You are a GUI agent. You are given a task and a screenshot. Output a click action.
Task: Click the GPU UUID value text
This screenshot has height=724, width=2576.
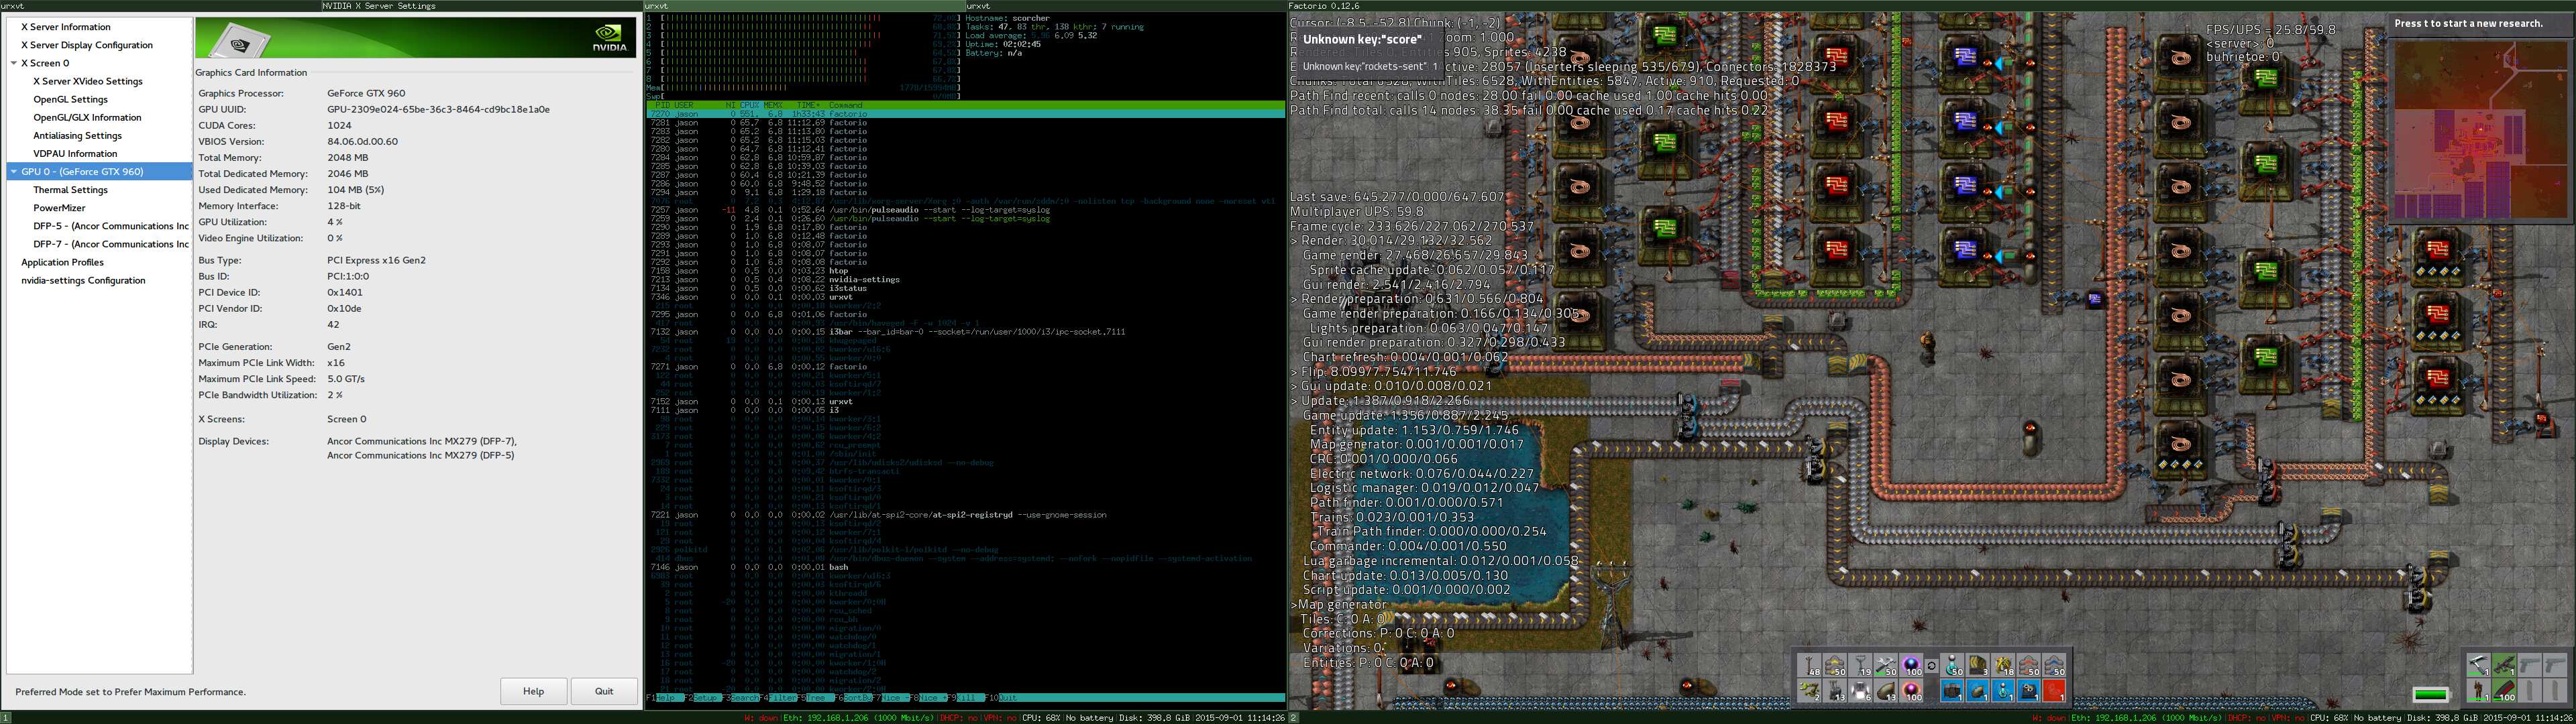(x=438, y=109)
